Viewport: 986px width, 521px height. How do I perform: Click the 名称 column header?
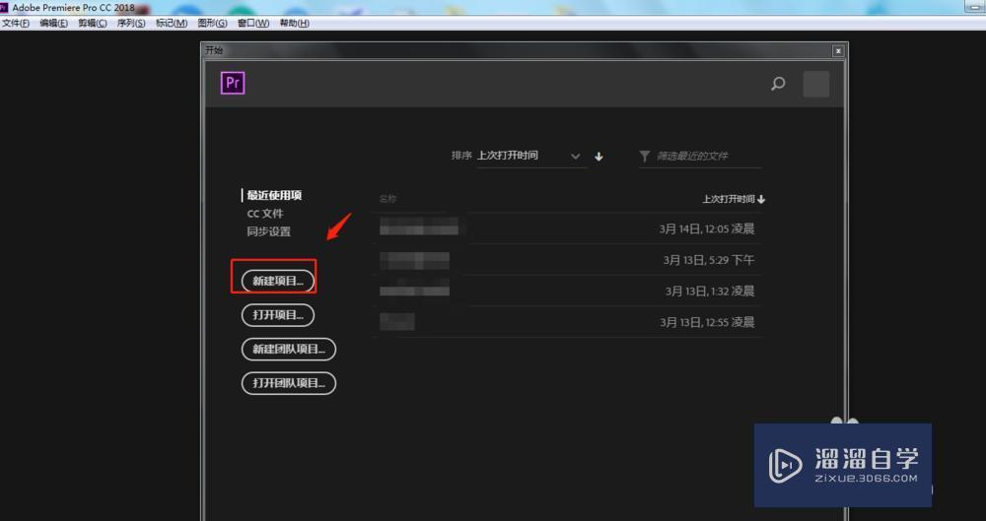click(x=387, y=199)
